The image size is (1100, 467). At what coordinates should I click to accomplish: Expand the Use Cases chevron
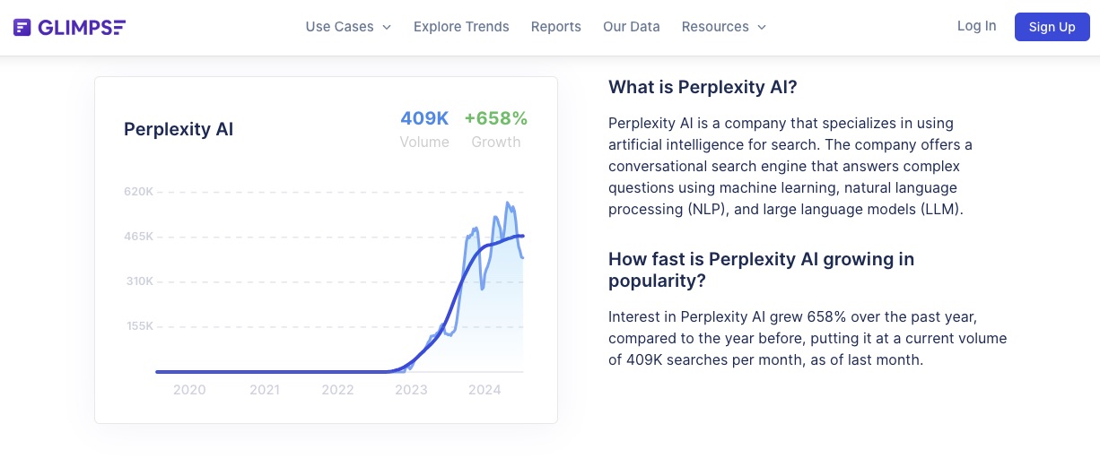coord(387,27)
